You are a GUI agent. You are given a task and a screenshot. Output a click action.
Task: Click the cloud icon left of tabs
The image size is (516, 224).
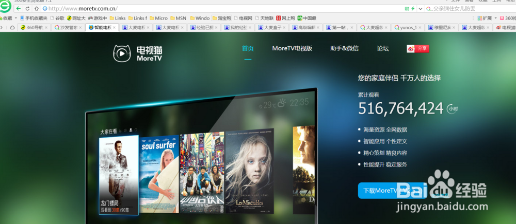point(12,28)
